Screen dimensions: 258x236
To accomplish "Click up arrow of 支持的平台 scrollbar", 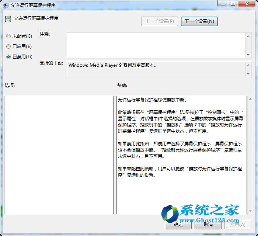I will [x=248, y=65].
